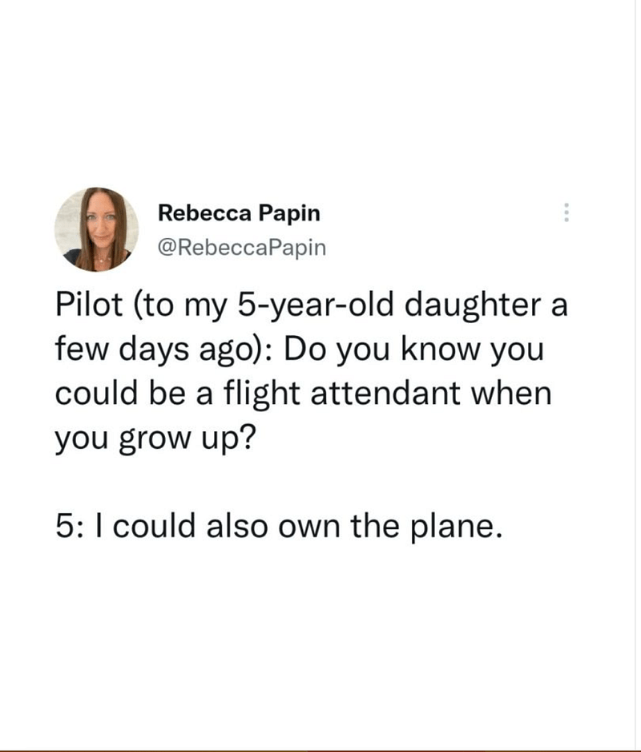Open the Rebecca Papin display name link
The image size is (641, 752).
pos(239,213)
